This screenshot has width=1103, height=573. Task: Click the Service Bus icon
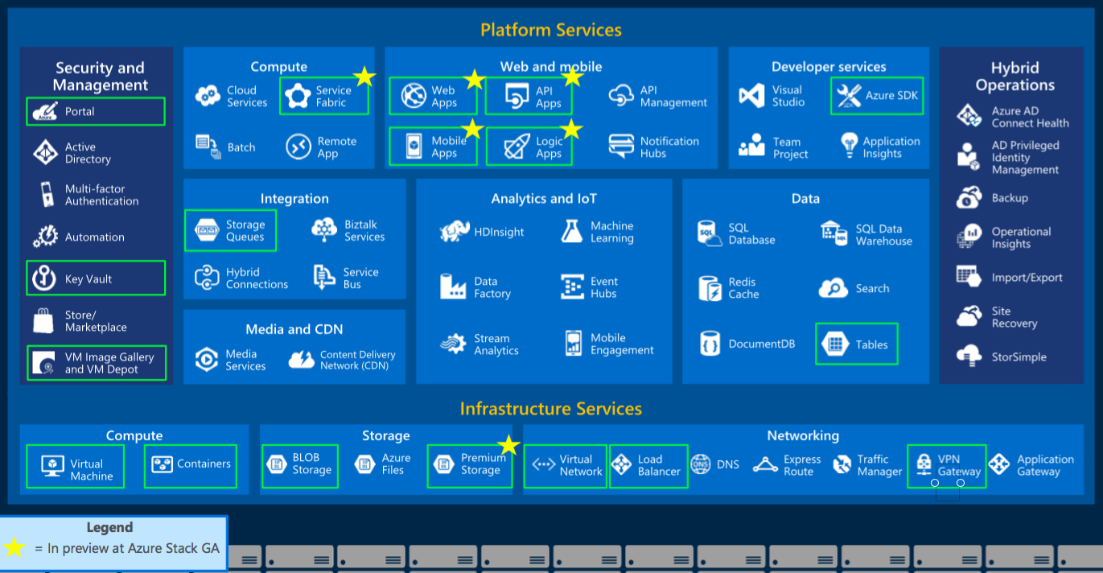point(324,278)
